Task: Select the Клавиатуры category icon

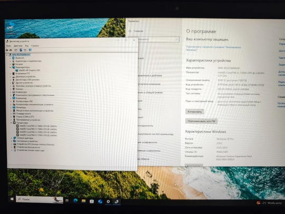Action: tap(14, 92)
